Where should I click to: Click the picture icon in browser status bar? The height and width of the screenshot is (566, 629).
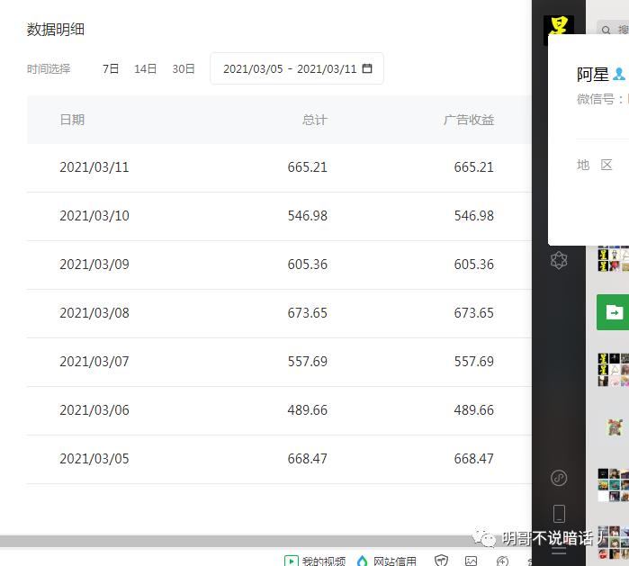[471, 561]
